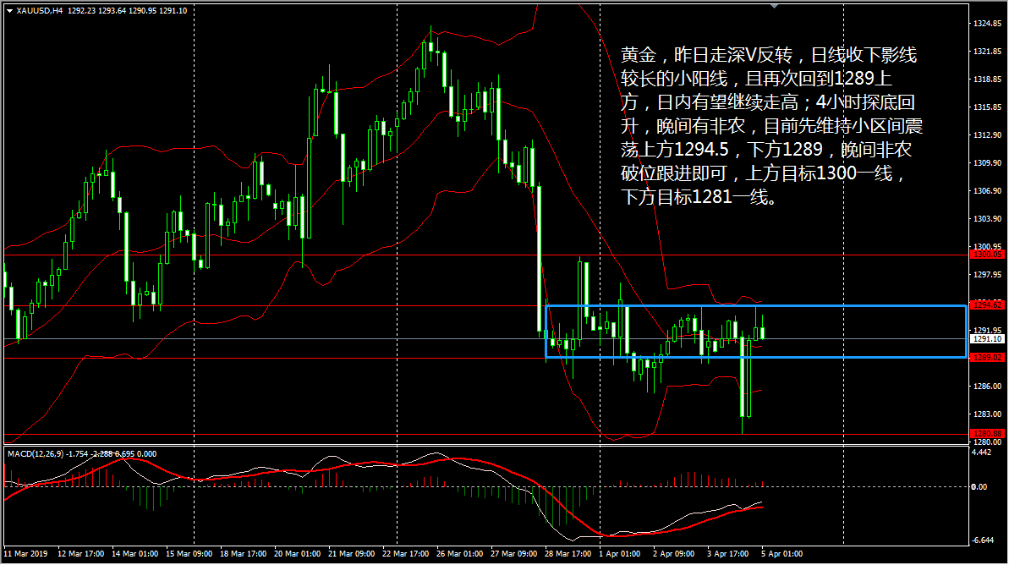Click the text line 荡上方1294.5，下方1289
This screenshot has width=1009, height=565.
[765, 150]
